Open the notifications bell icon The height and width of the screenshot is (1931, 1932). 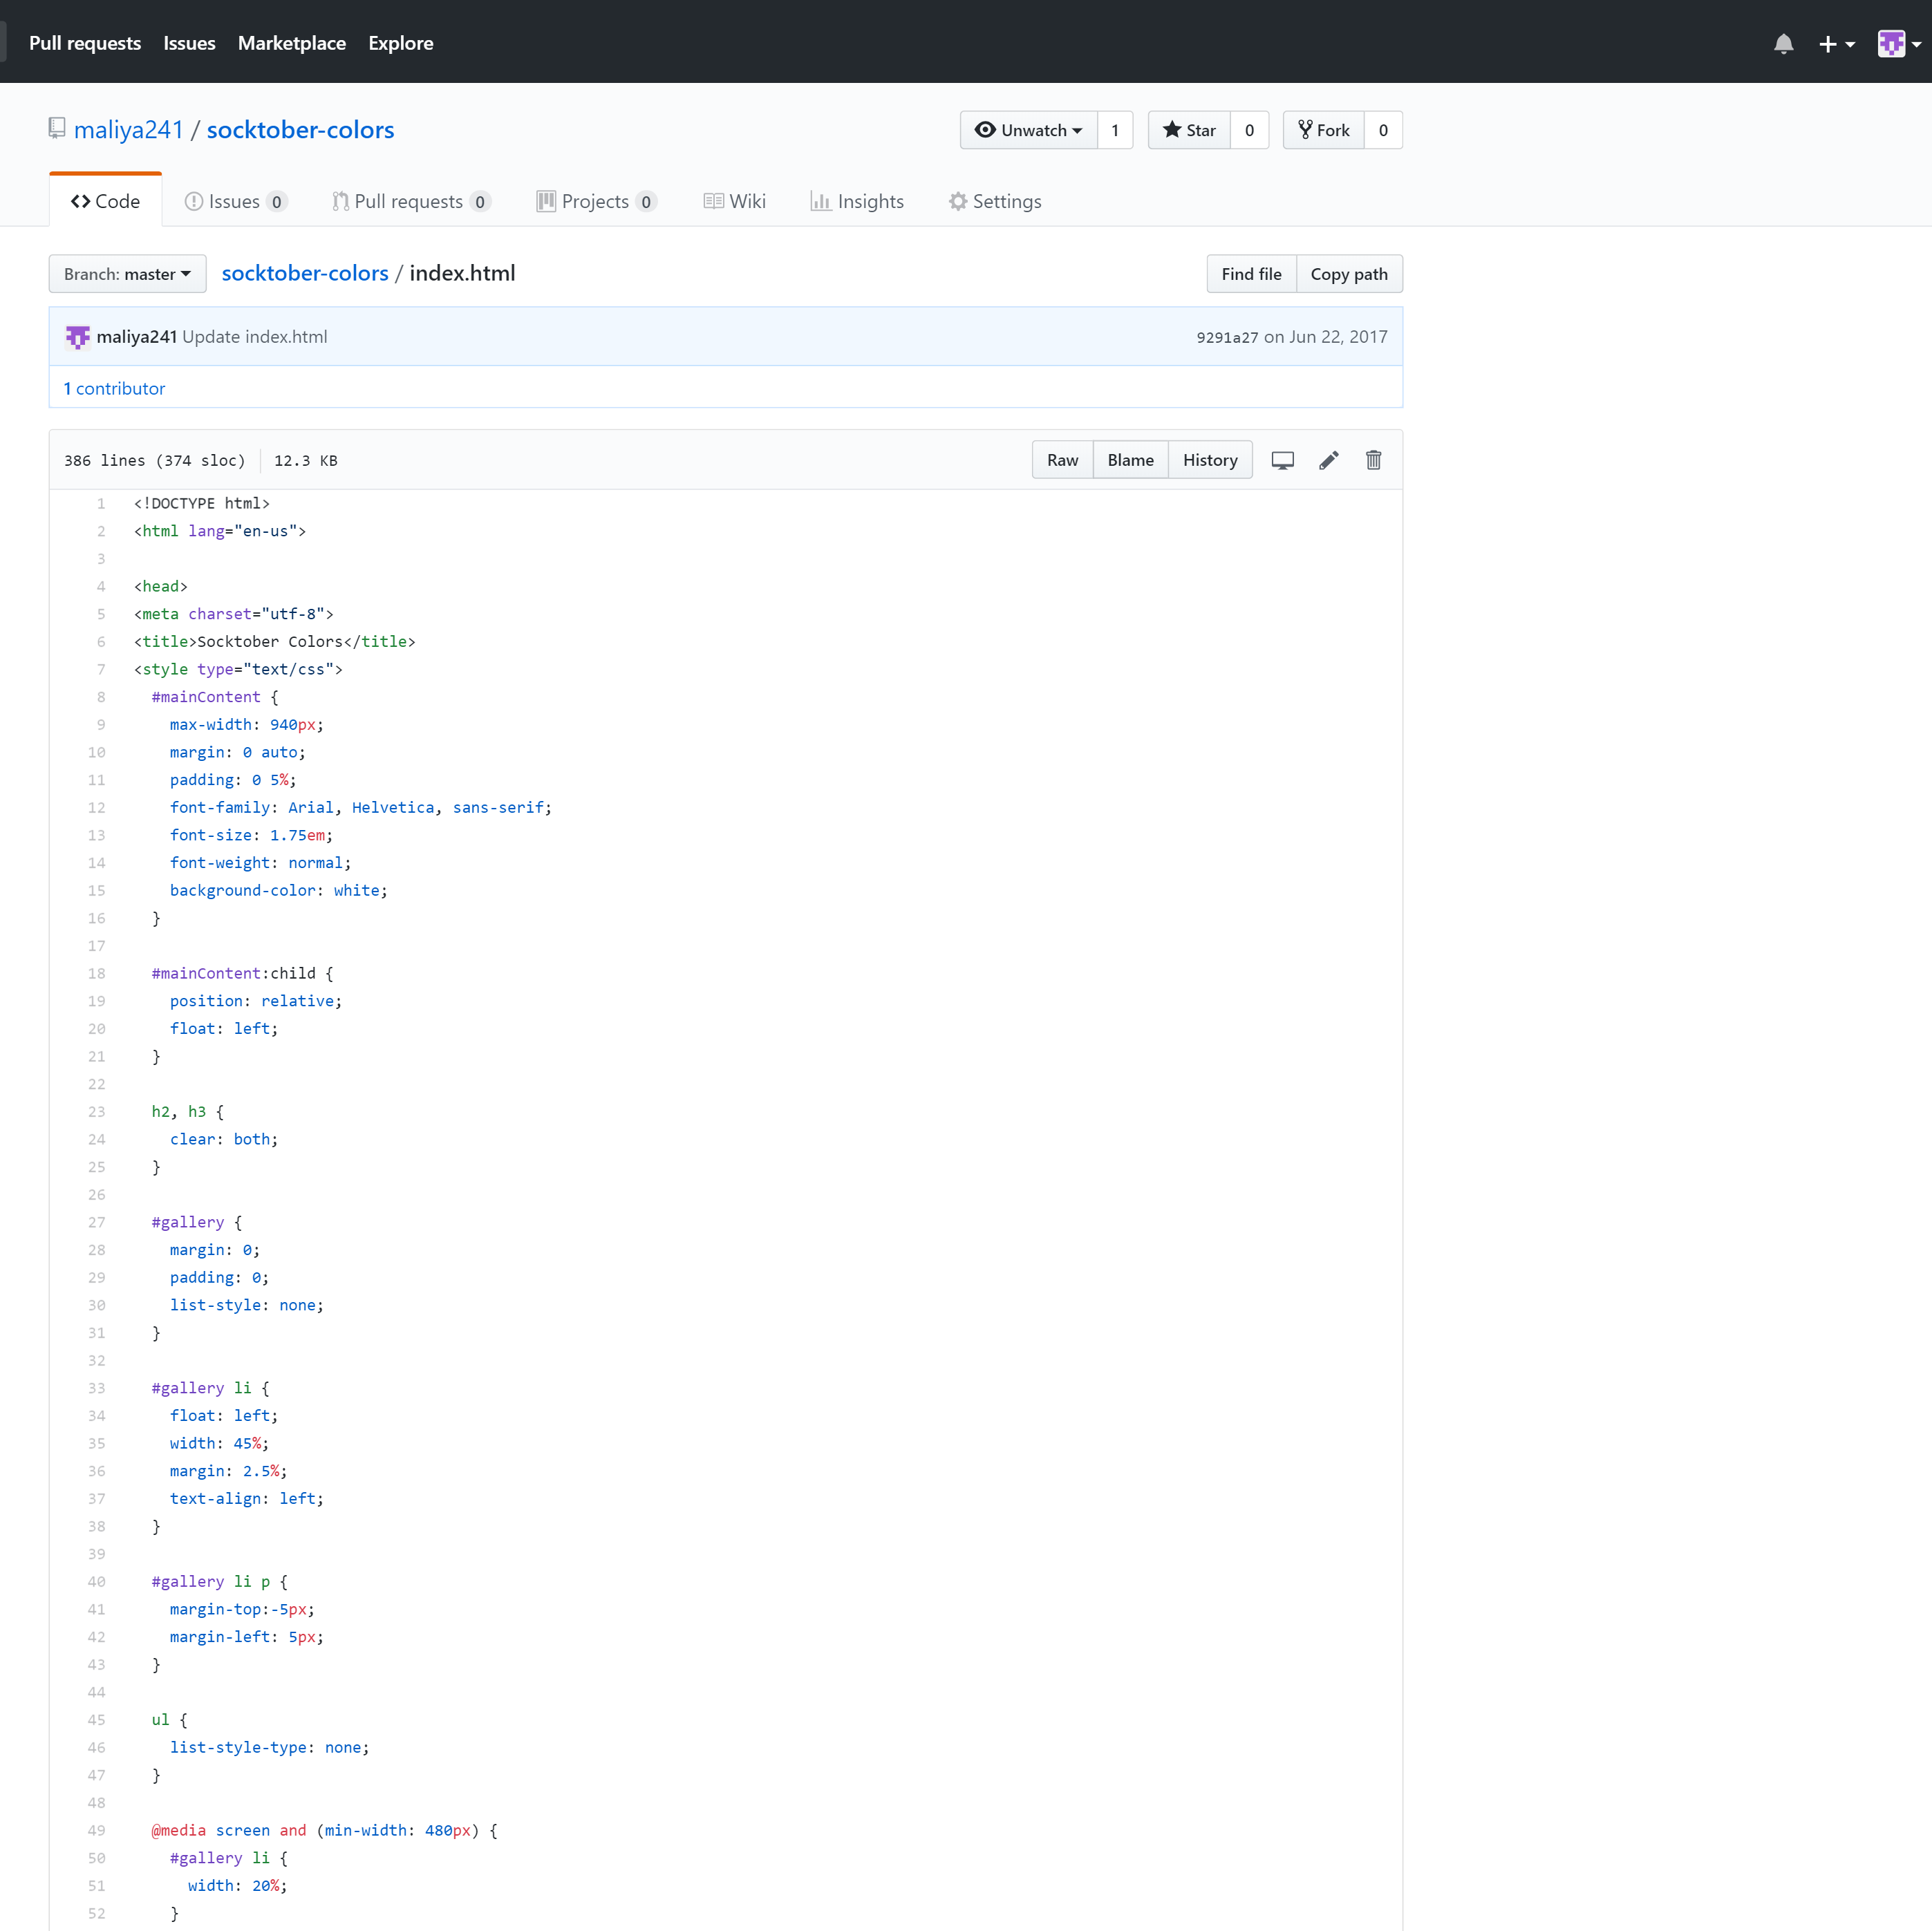tap(1783, 44)
